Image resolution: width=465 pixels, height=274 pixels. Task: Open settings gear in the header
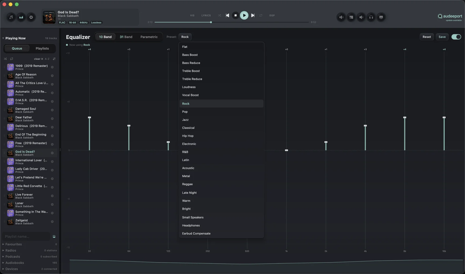(31, 17)
